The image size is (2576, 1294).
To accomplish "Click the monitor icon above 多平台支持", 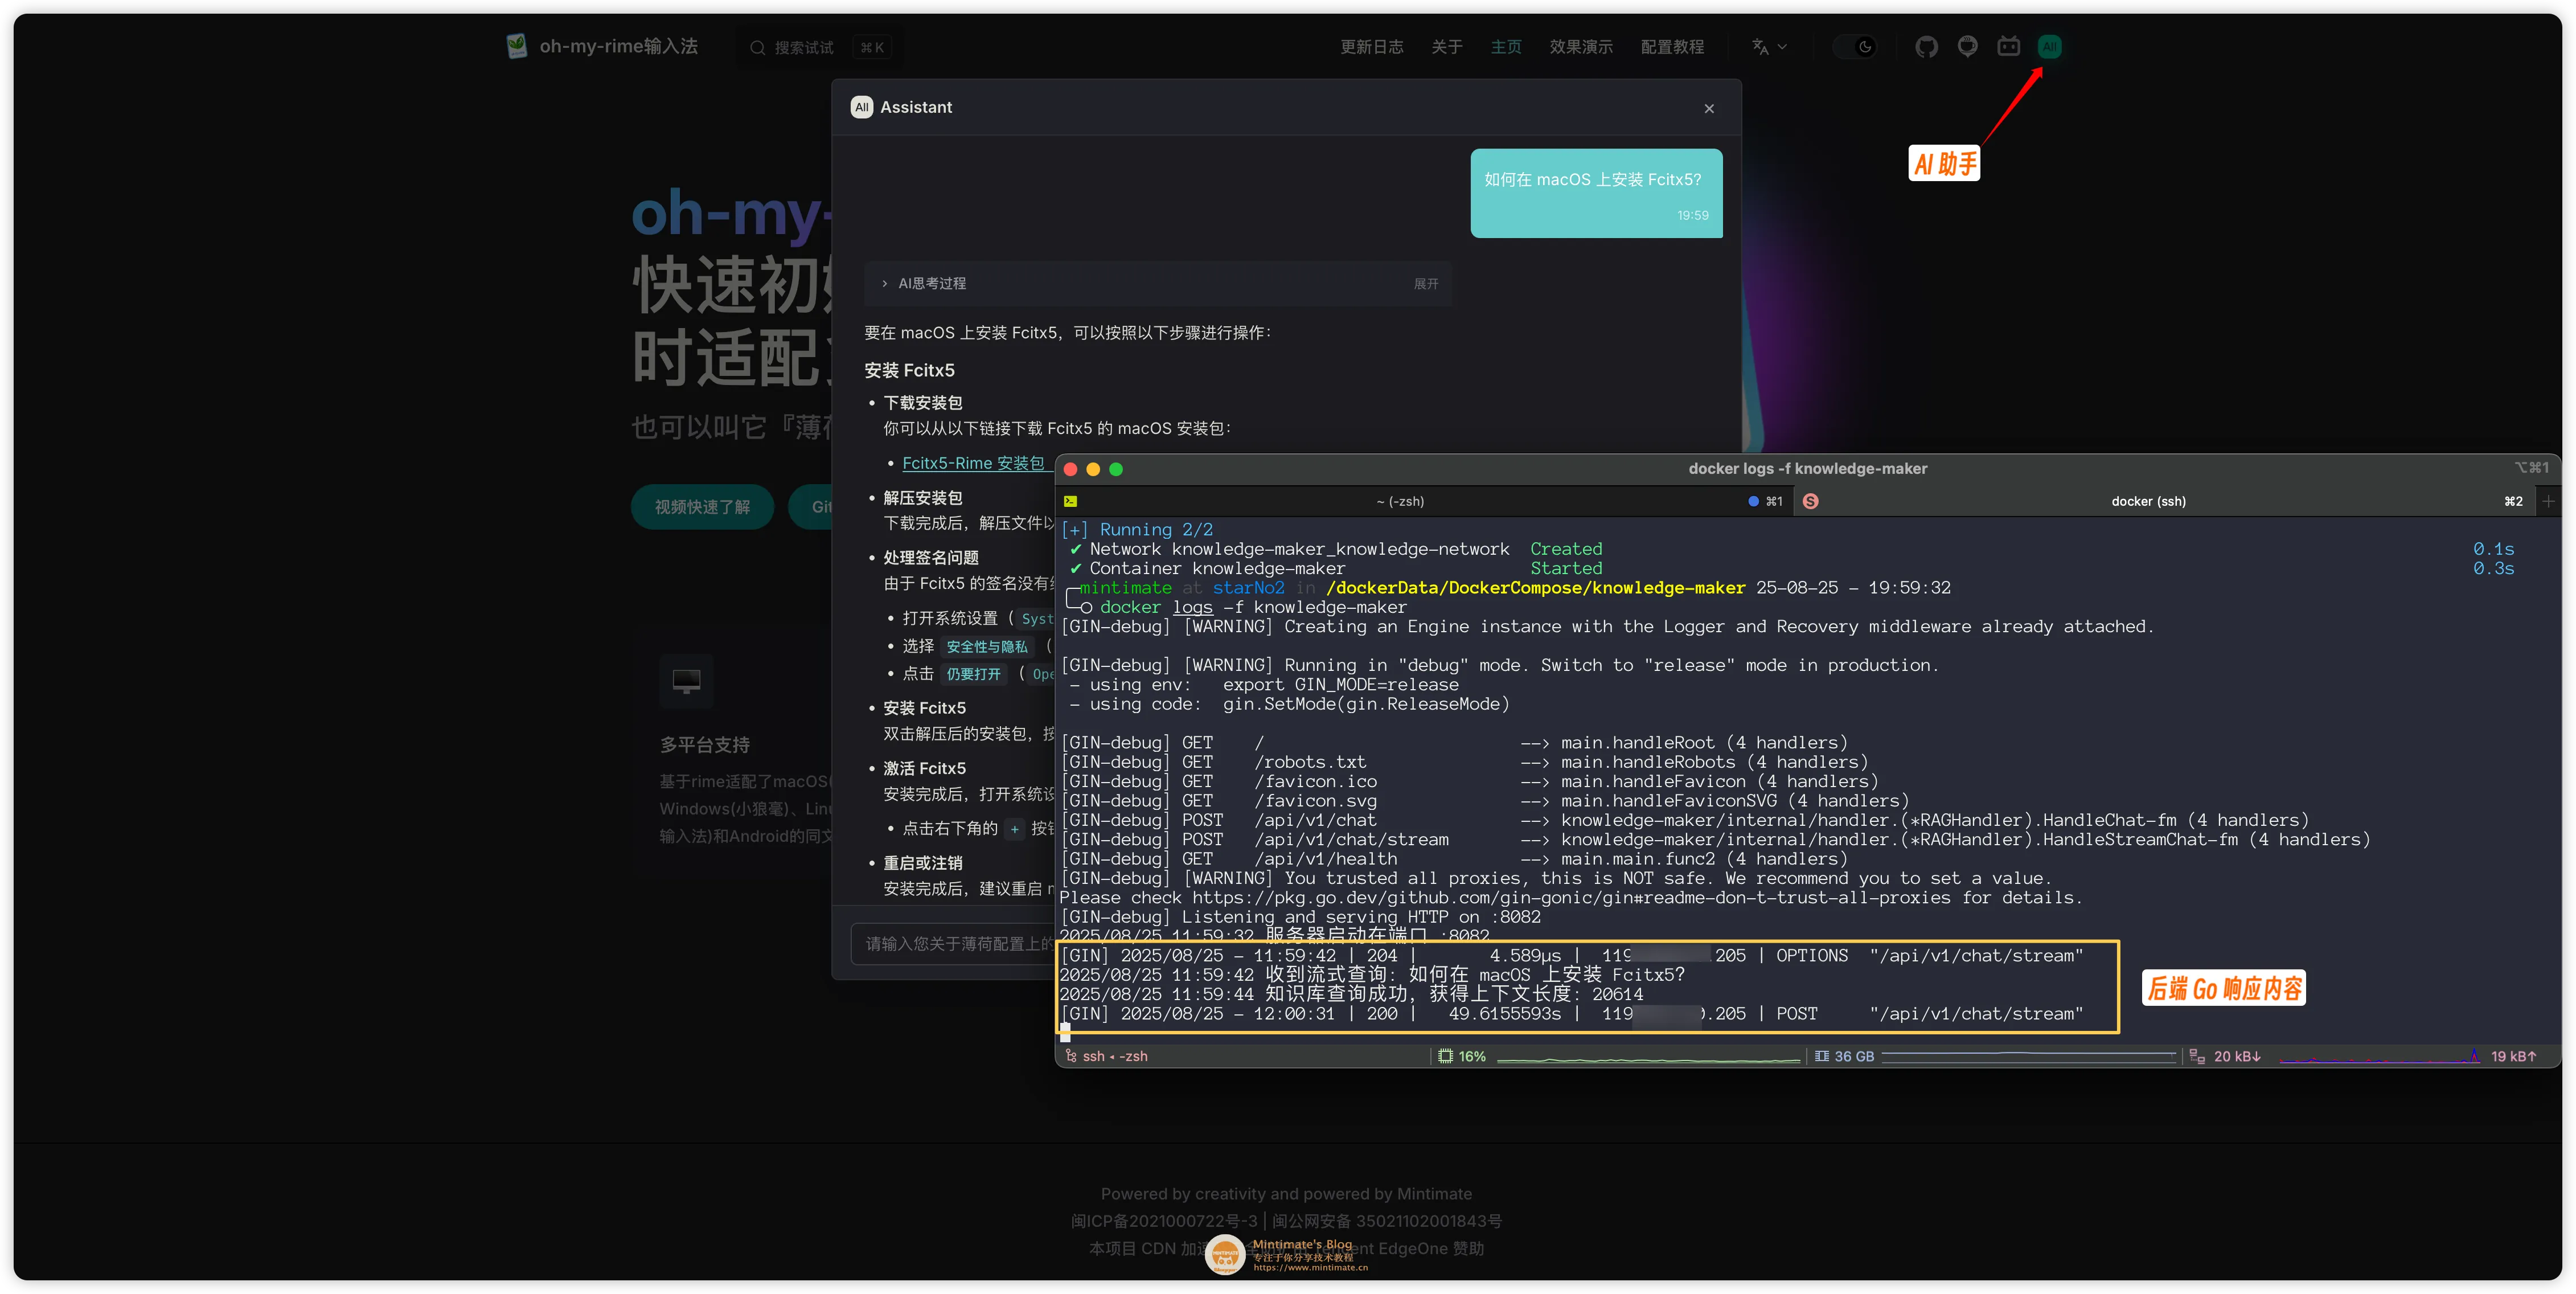I will [686, 681].
